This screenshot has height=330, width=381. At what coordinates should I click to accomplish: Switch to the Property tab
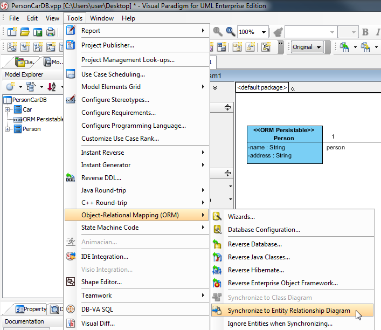coord(31,309)
